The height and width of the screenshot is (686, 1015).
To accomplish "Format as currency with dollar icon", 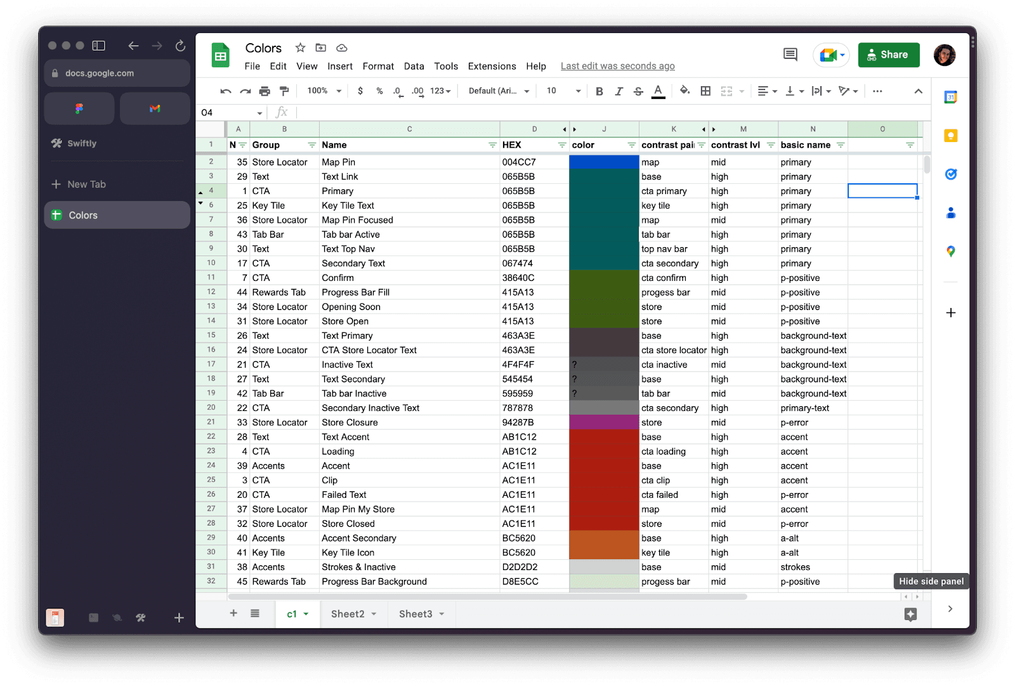I will click(360, 91).
